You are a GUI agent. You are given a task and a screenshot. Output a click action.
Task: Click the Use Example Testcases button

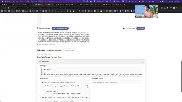60,28
